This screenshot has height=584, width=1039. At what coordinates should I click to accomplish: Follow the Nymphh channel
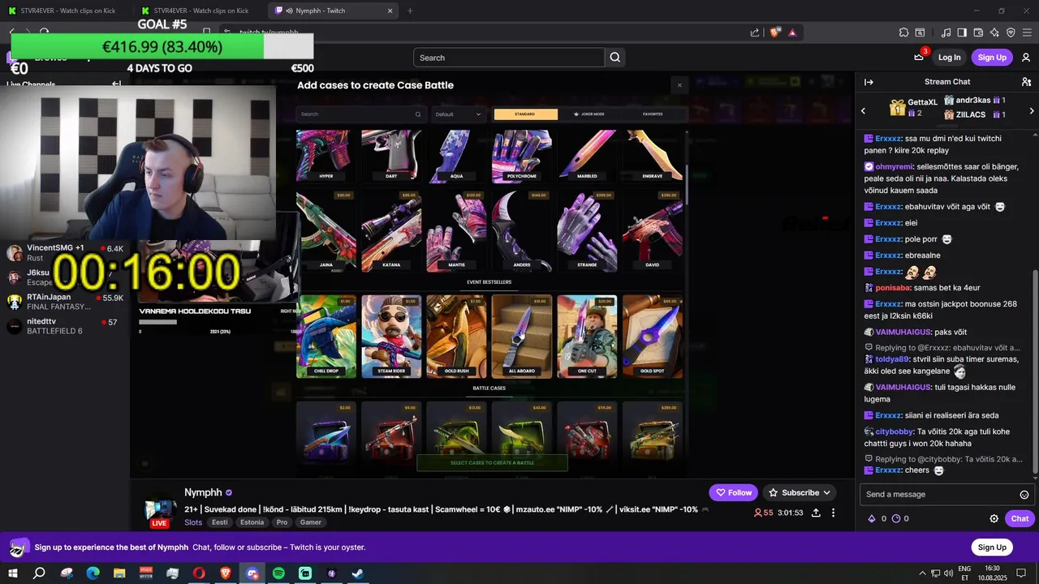[733, 492]
